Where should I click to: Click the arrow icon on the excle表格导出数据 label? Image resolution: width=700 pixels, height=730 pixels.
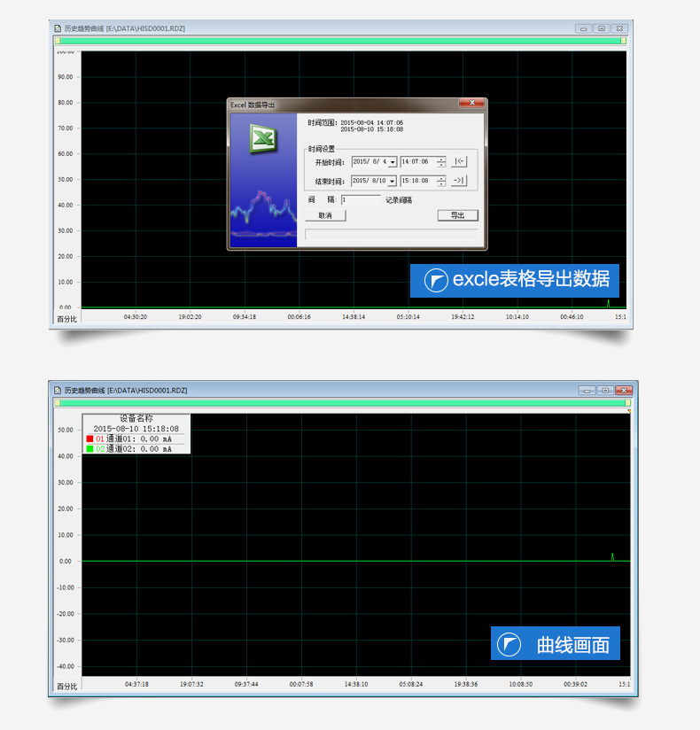436,280
